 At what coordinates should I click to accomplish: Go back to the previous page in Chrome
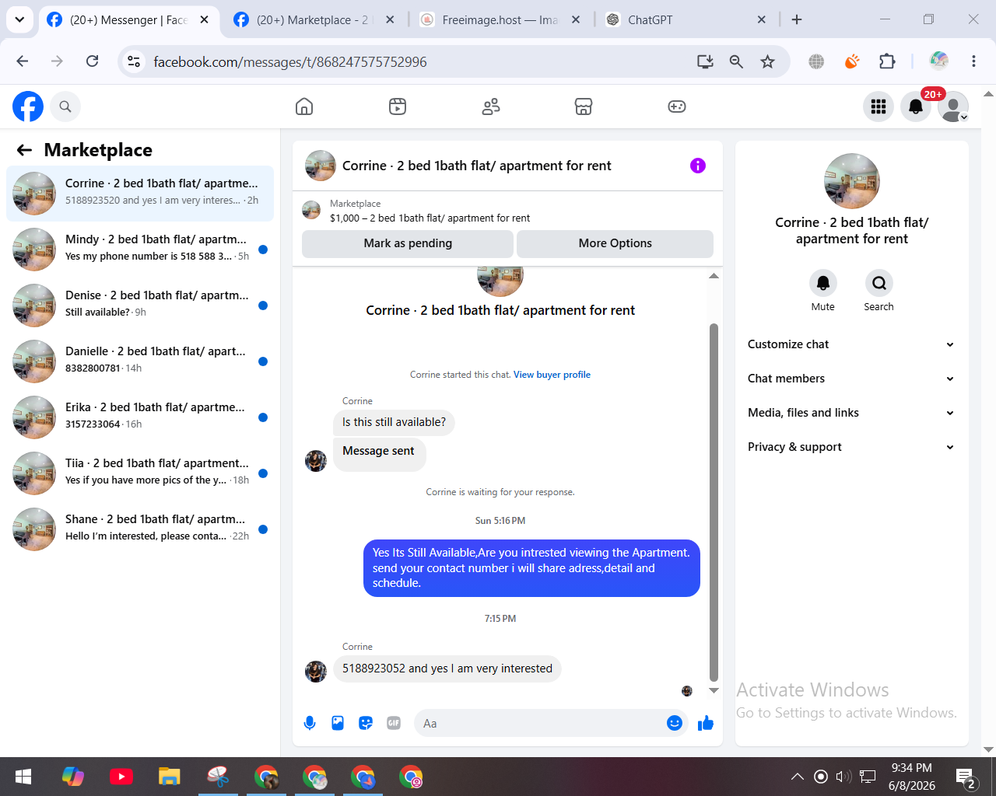(x=23, y=61)
